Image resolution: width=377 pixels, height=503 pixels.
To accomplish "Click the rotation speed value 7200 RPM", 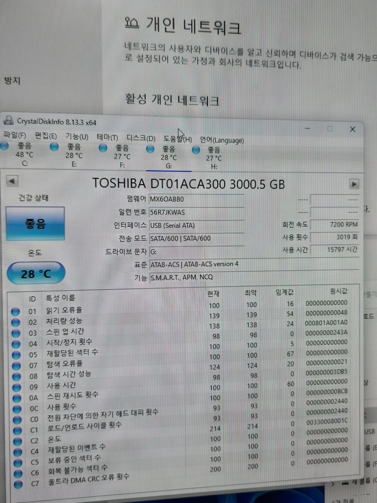I will click(334, 224).
